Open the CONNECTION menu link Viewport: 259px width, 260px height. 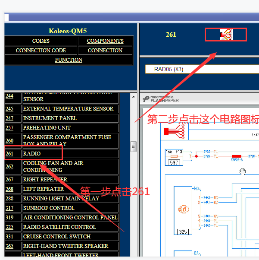pyautogui.click(x=105, y=51)
